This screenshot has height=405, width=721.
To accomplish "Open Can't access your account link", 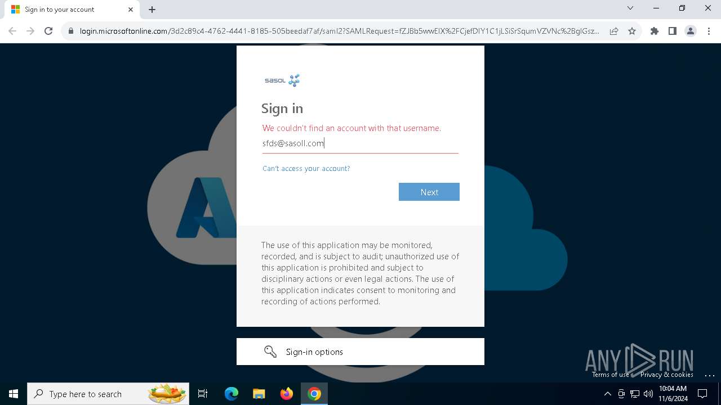I will [x=306, y=168].
